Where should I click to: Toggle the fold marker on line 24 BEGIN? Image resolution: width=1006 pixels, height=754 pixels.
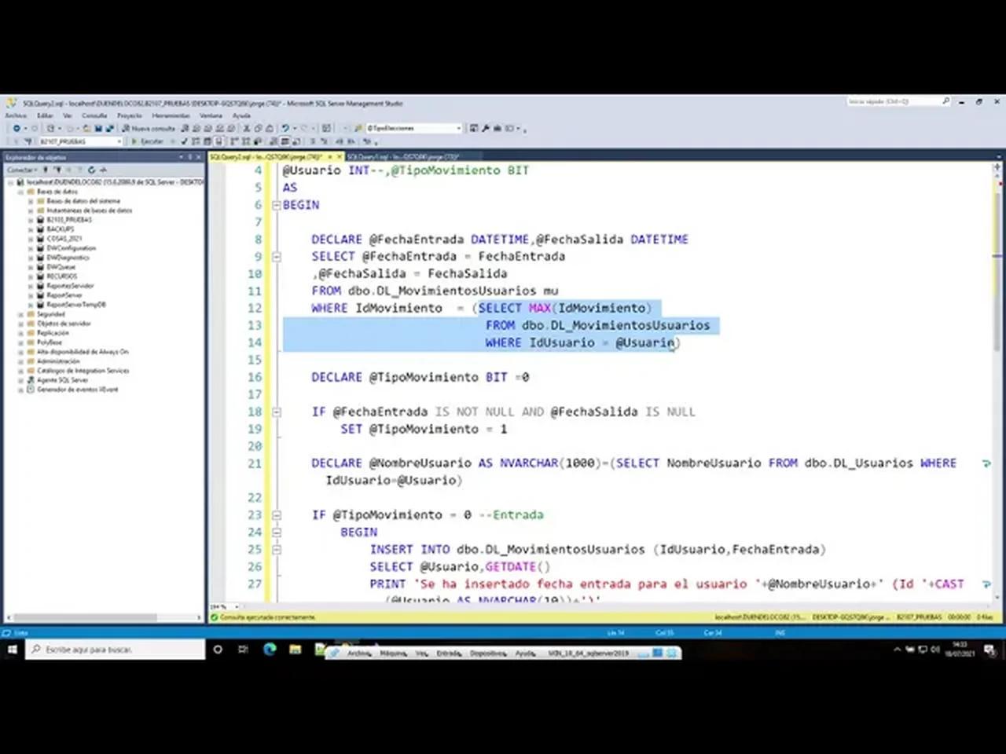(276, 532)
